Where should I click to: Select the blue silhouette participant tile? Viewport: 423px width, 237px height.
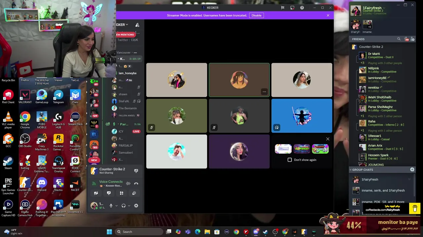click(x=302, y=116)
